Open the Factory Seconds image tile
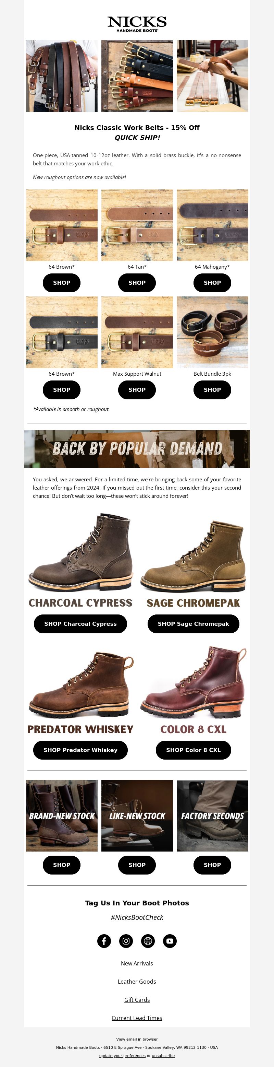274x1067 pixels. [x=212, y=816]
